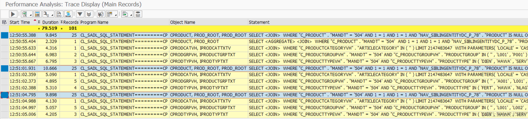
Task: Click CPRODTYPVH object name in 12:50:55.667 row
Action: (x=199, y=61)
